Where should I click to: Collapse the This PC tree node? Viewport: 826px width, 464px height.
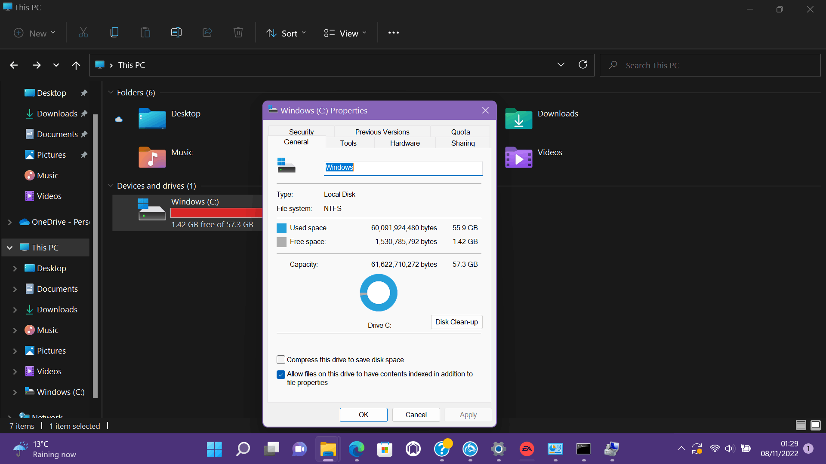tap(10, 248)
